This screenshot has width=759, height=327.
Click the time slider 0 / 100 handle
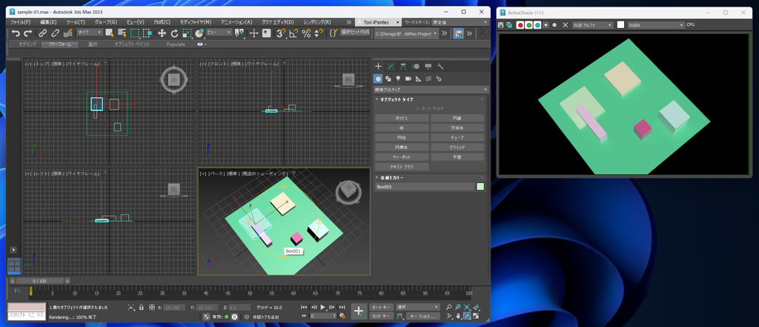(40, 281)
